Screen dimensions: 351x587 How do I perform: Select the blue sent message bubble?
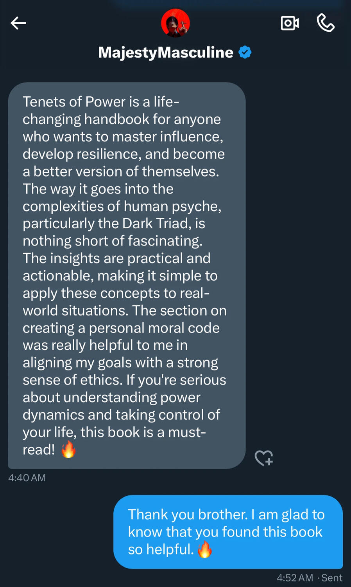[228, 531]
